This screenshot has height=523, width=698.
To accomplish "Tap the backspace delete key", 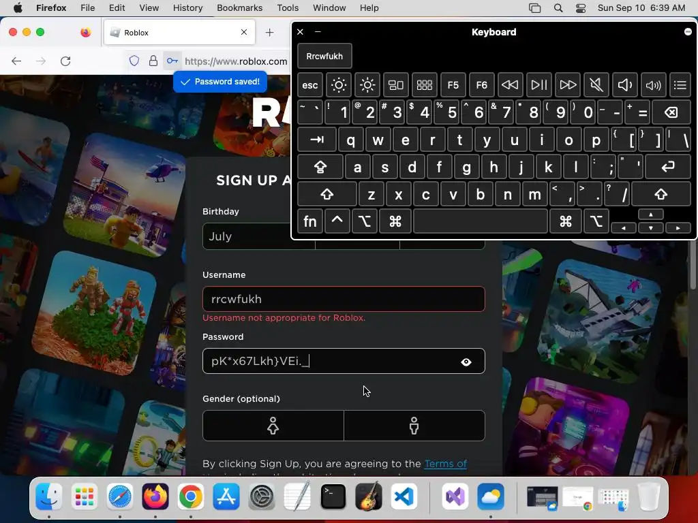I will coord(671,112).
